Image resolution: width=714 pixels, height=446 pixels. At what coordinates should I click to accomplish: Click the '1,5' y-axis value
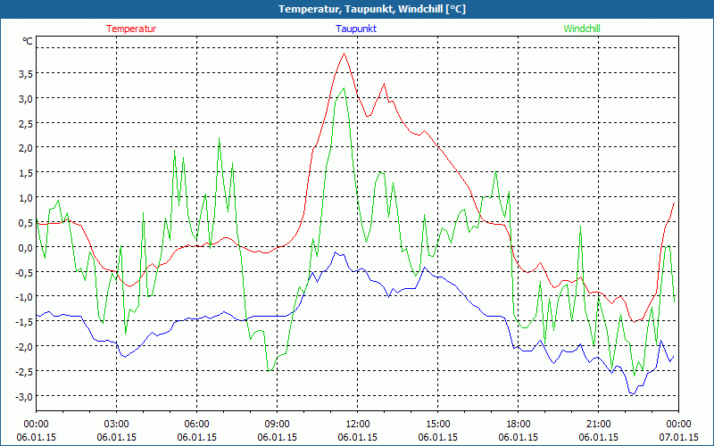pyautogui.click(x=25, y=173)
